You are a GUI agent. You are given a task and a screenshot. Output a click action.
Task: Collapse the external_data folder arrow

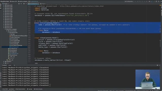(x=7, y=31)
